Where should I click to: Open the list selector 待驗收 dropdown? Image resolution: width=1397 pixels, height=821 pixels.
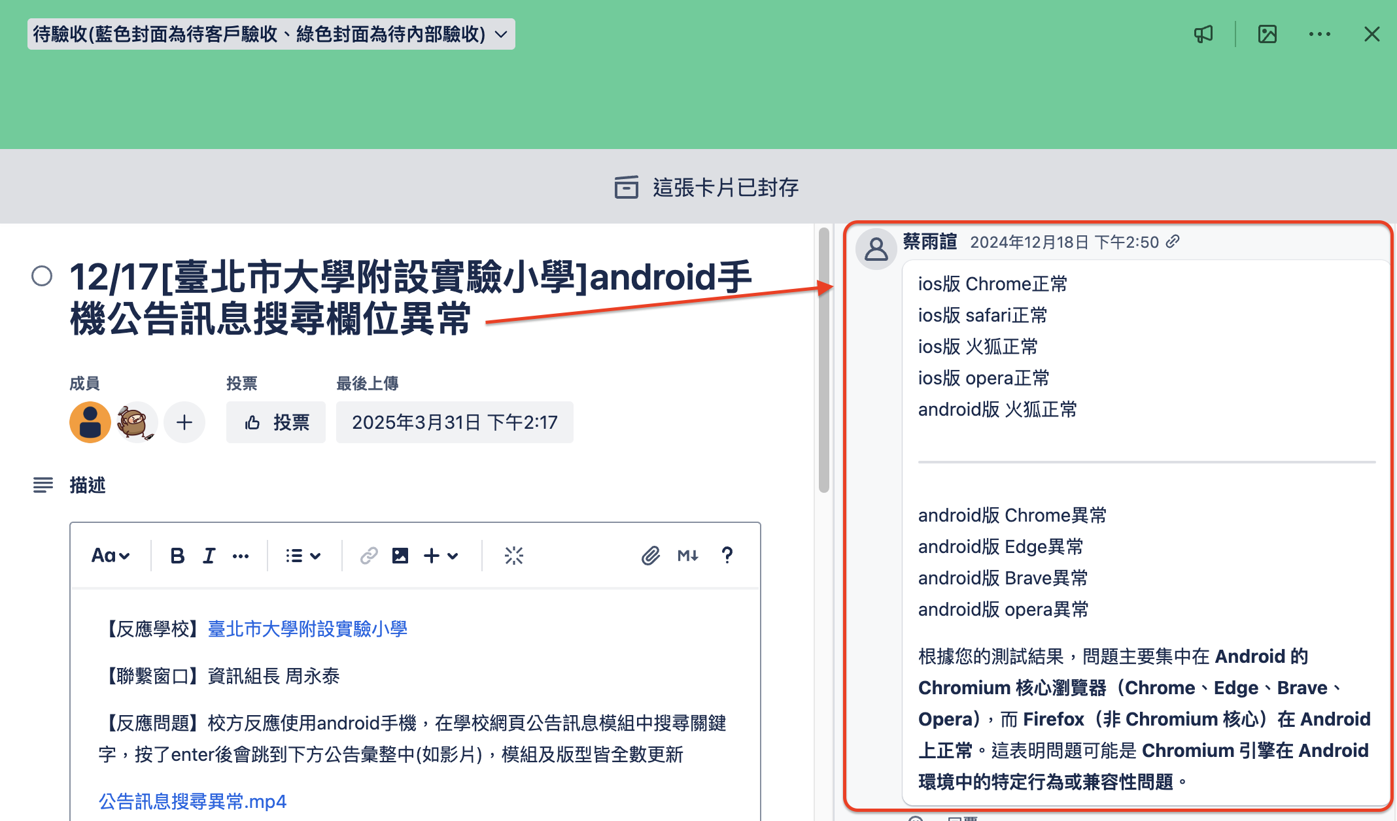(271, 34)
